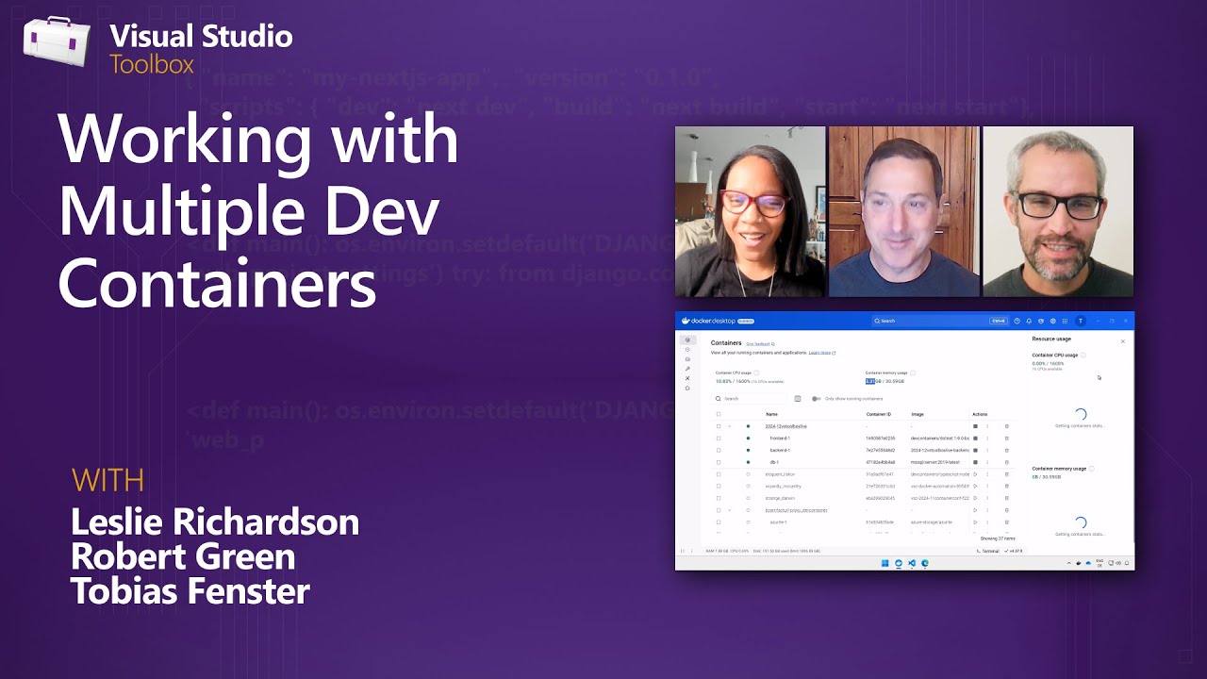The height and width of the screenshot is (679, 1207).
Task: Sort containers by Image column
Action: pyautogui.click(x=918, y=414)
